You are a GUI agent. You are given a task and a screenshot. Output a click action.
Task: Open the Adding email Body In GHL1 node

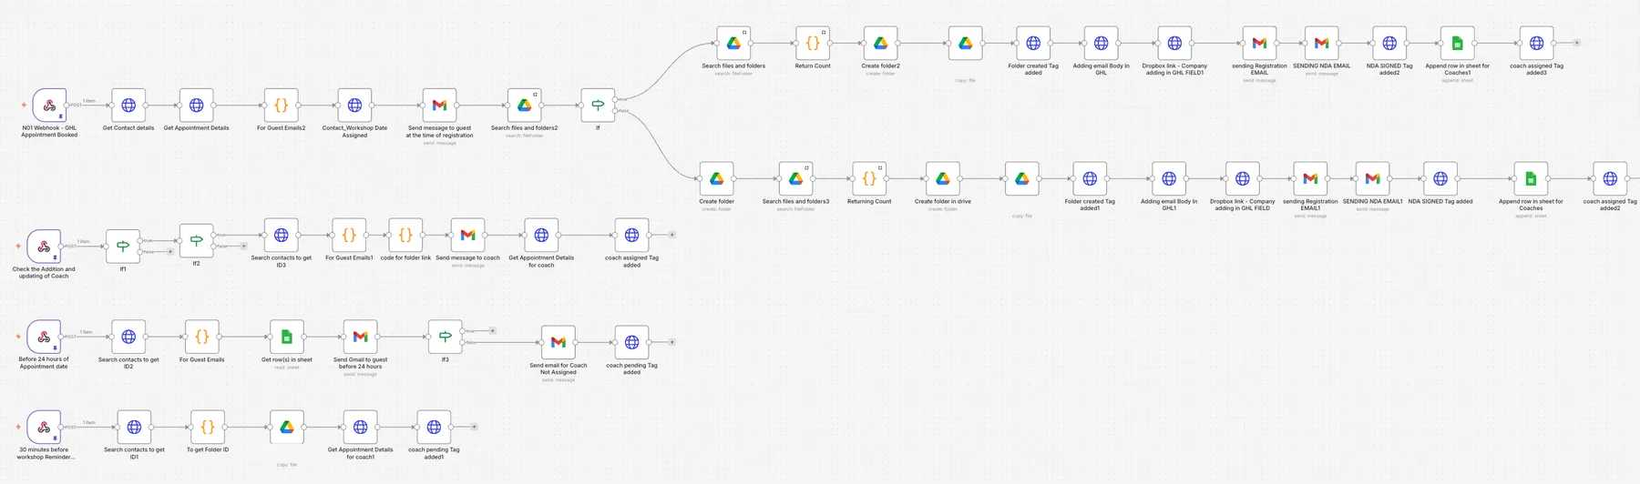click(1169, 179)
